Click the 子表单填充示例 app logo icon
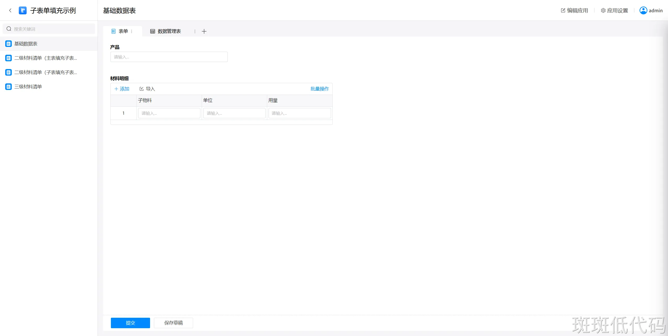 23,10
